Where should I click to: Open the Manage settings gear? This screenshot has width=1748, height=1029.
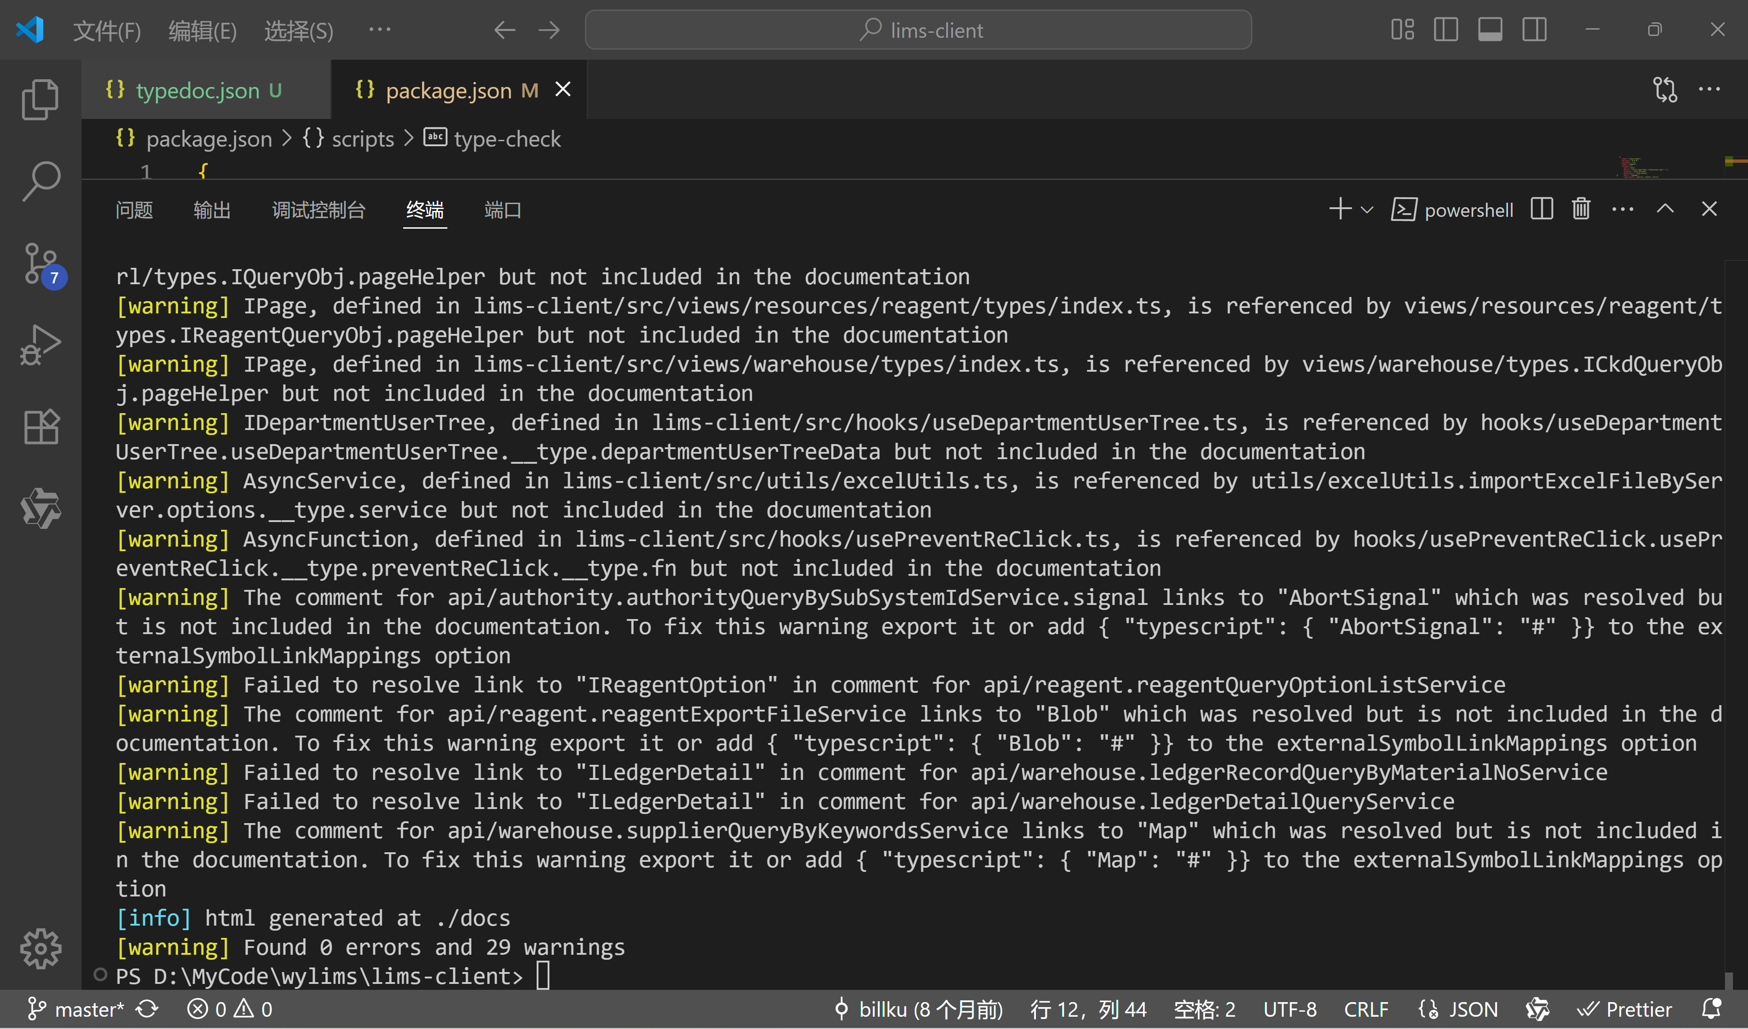tap(40, 948)
